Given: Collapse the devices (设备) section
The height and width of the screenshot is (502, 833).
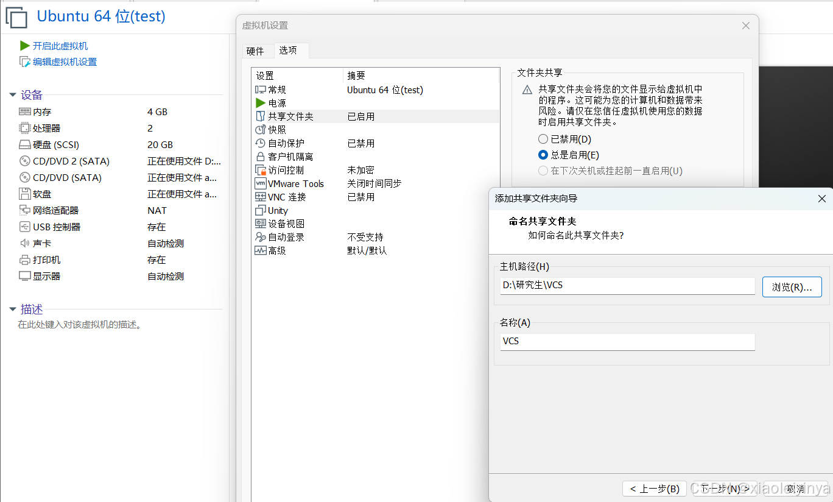Looking at the screenshot, I should (13, 95).
